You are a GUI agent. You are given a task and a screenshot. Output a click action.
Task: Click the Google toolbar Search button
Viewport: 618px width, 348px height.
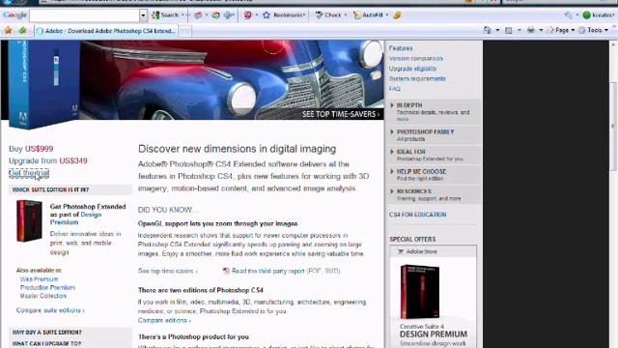tap(165, 15)
